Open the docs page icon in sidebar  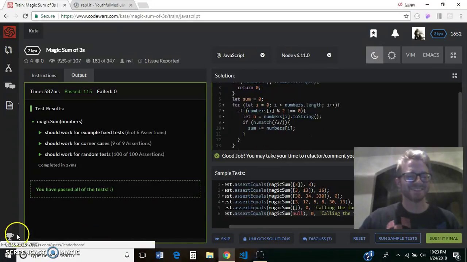tap(9, 105)
